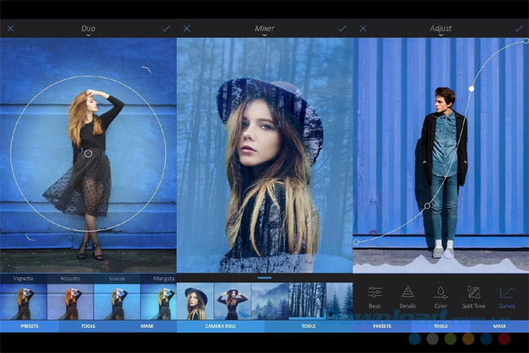Select the Curves tool icon

tap(507, 297)
